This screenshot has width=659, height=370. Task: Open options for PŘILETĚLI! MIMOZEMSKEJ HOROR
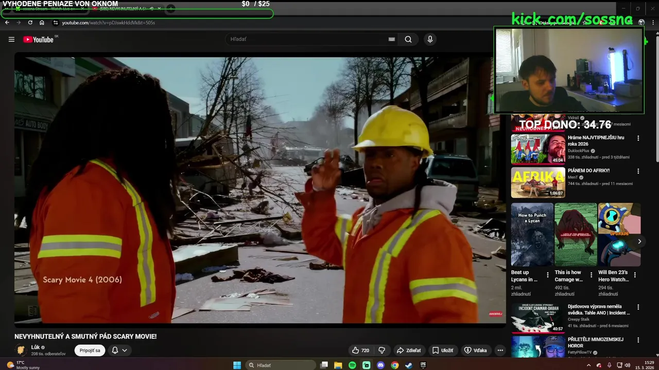click(x=638, y=340)
